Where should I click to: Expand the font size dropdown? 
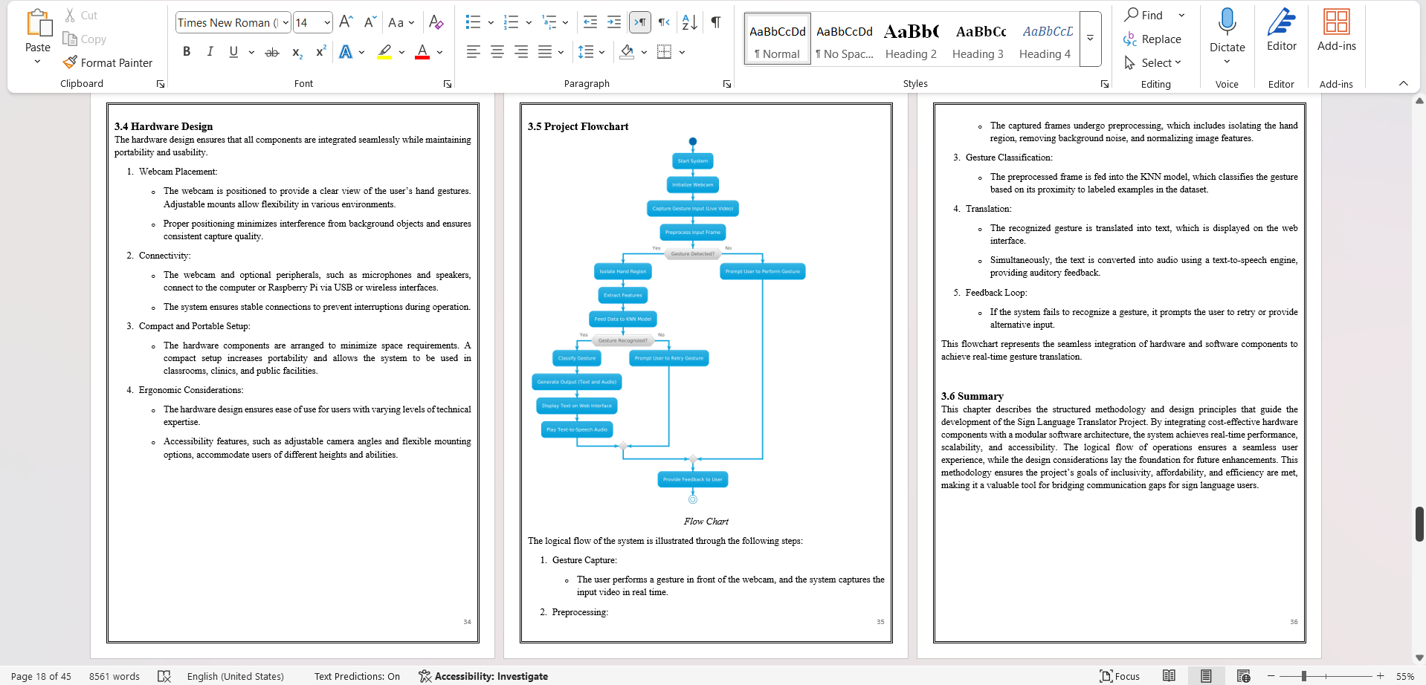(328, 22)
